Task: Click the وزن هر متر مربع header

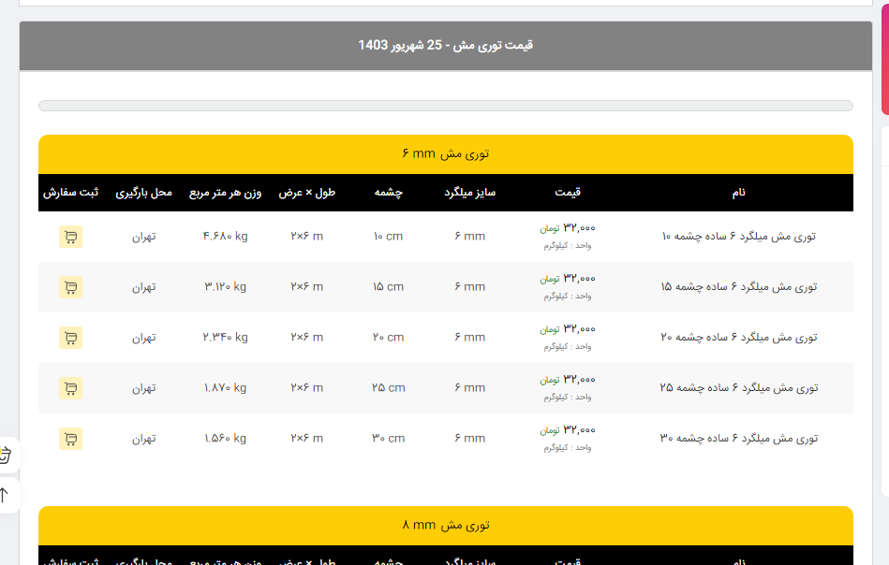Action: pos(225,193)
